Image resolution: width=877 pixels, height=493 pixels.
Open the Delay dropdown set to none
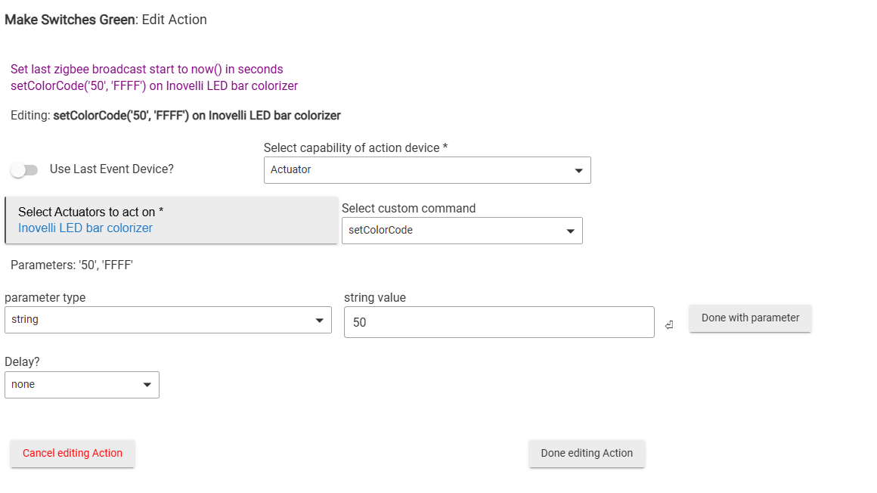[x=82, y=385]
